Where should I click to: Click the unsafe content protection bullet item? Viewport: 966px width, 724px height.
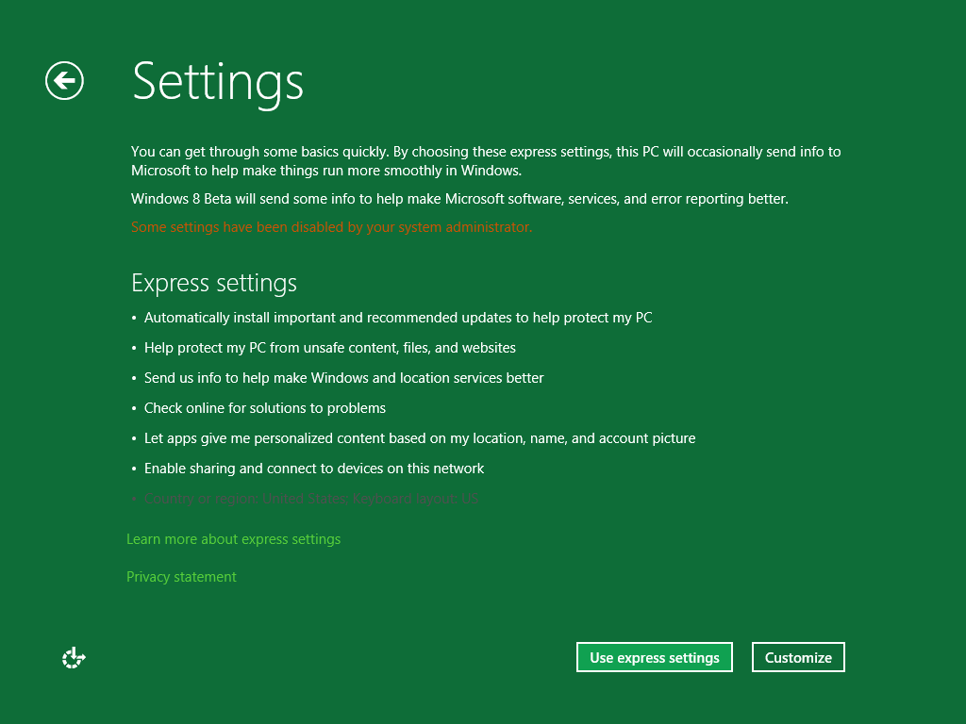point(329,348)
